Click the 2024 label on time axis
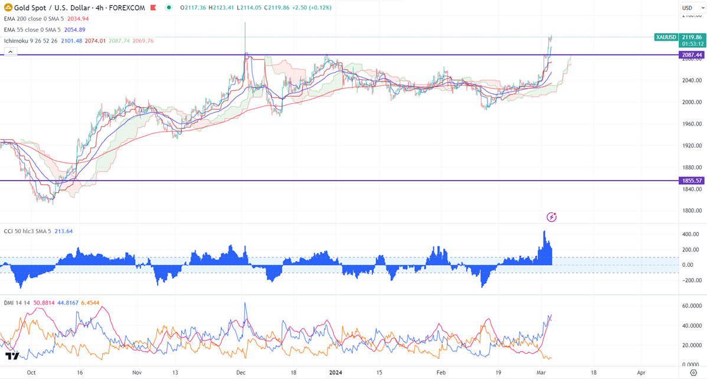Viewport: 707px width, 379px height. click(335, 373)
